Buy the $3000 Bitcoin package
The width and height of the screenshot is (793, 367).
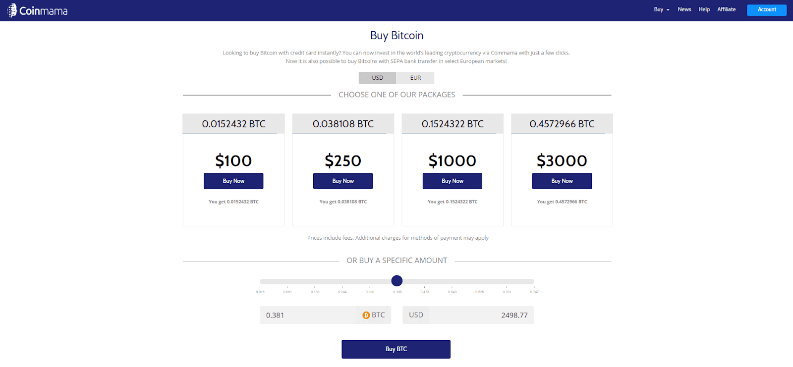pyautogui.click(x=562, y=181)
